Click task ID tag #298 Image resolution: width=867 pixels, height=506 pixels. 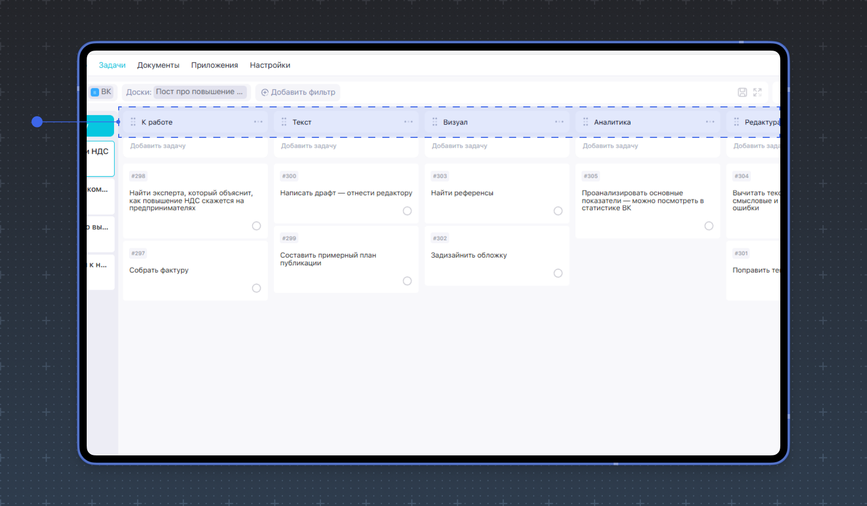(x=138, y=176)
